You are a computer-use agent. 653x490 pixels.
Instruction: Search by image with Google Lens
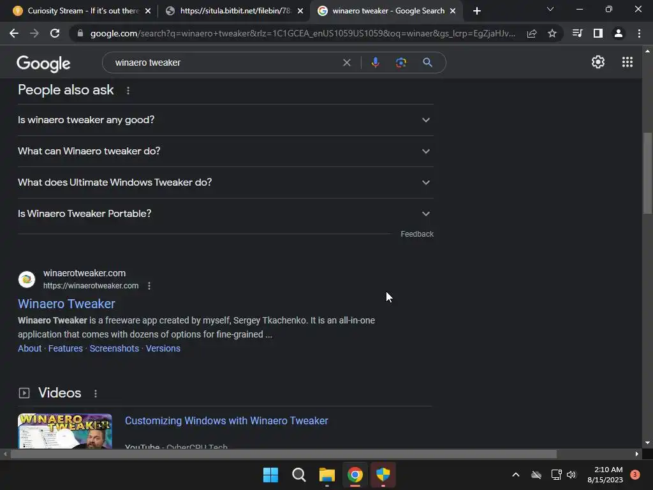[400, 63]
